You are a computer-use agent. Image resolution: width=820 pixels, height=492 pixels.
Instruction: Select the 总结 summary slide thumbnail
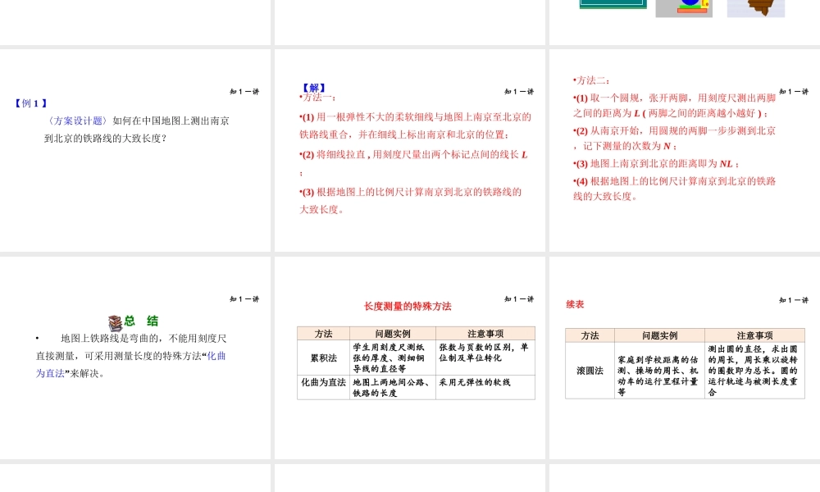pos(135,358)
